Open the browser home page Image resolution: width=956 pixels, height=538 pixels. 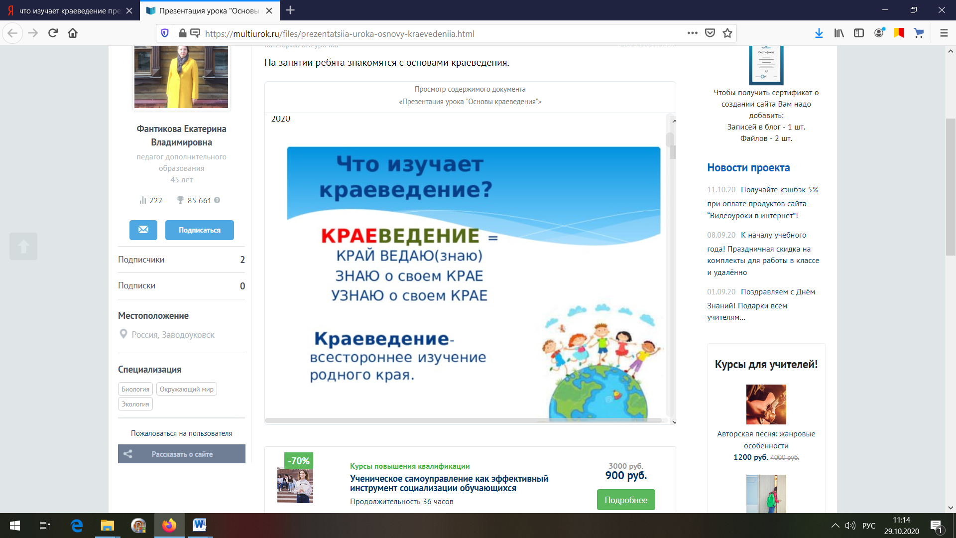pyautogui.click(x=73, y=33)
